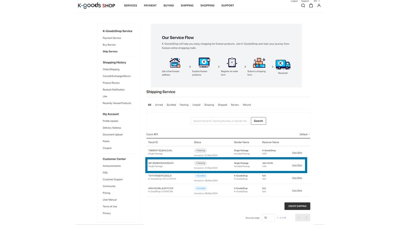Click the Explore Korean products monitor icon
This screenshot has height=225, width=400.
pos(204,63)
